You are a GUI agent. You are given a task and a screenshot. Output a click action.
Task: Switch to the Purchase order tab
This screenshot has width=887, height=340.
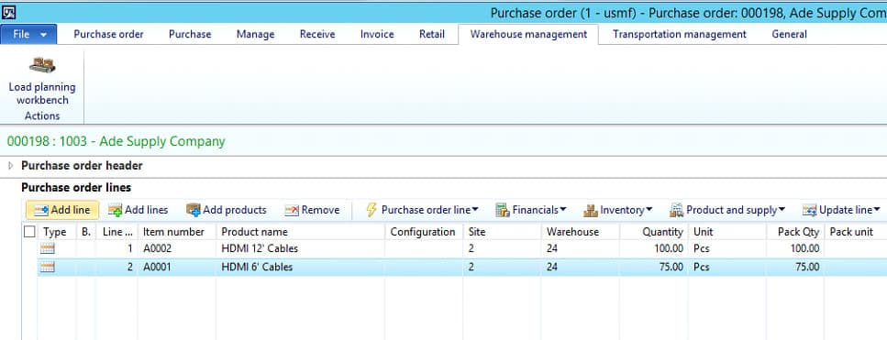[108, 35]
